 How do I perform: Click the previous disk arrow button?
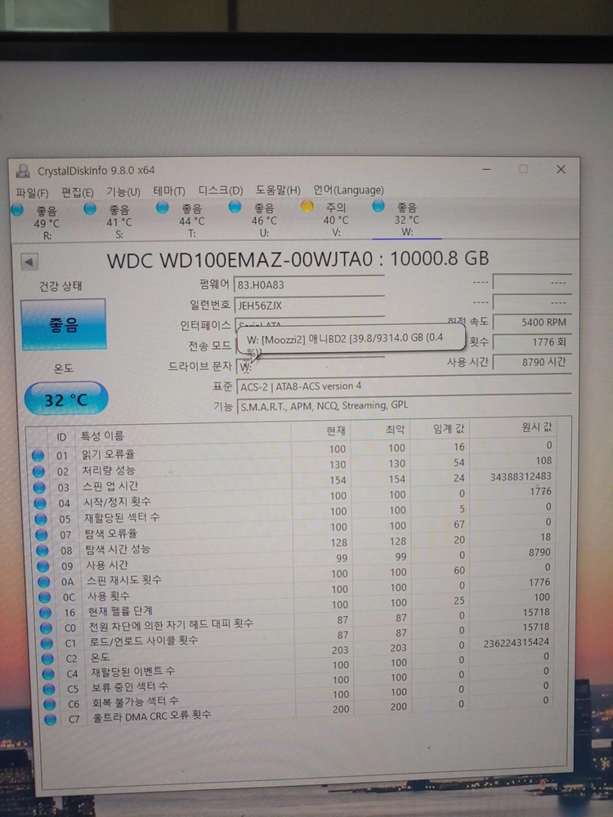click(29, 261)
